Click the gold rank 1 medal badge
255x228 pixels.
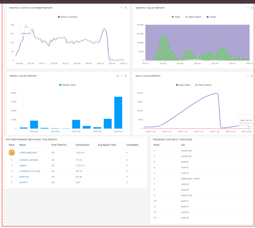click(12, 153)
